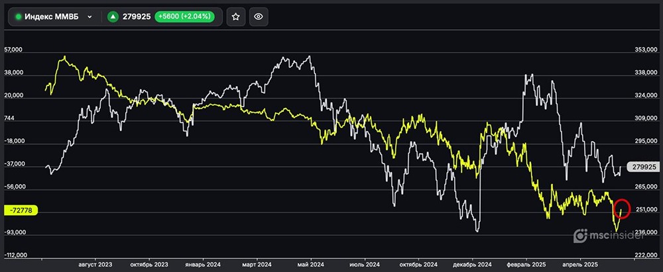
Task: Click the январь 2024 time axis label
Action: pyautogui.click(x=204, y=265)
